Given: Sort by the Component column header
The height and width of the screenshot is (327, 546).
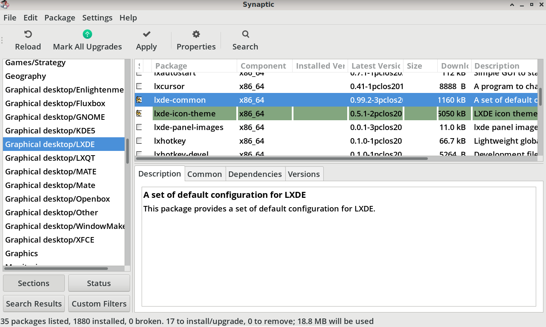Looking at the screenshot, I should tap(264, 66).
